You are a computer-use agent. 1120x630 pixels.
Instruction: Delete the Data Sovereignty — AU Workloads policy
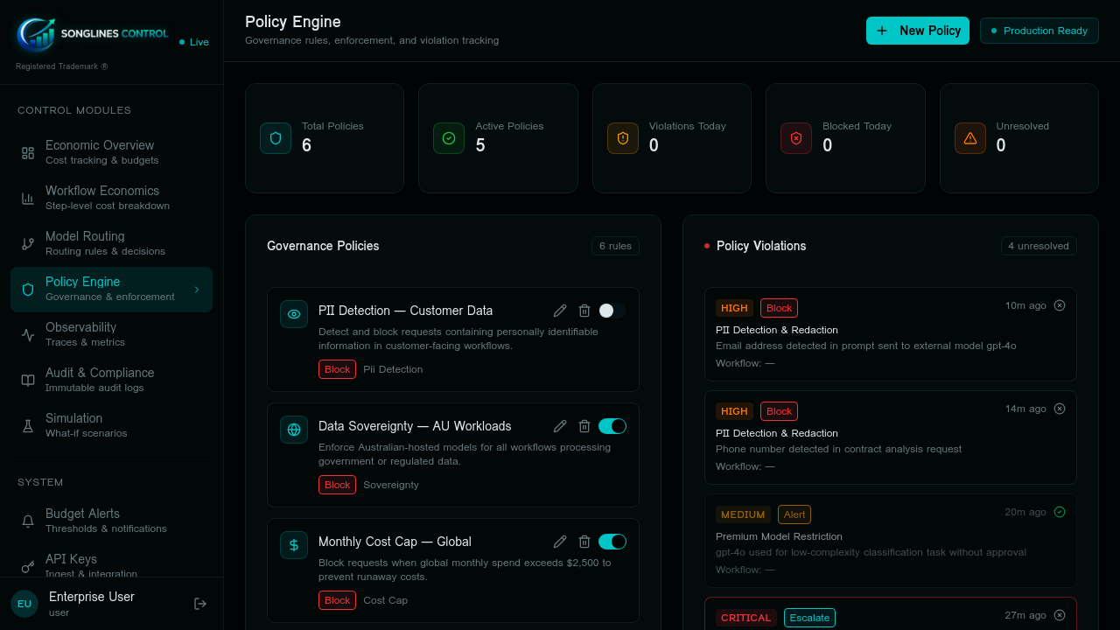tap(584, 426)
